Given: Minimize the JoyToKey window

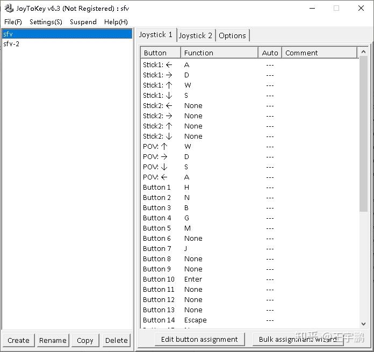Looking at the screenshot, I should (312, 9).
